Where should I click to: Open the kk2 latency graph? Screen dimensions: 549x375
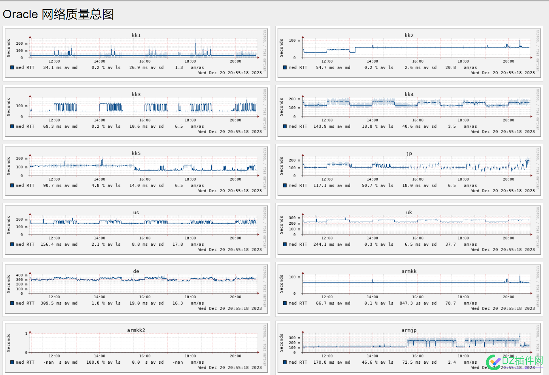tap(409, 53)
